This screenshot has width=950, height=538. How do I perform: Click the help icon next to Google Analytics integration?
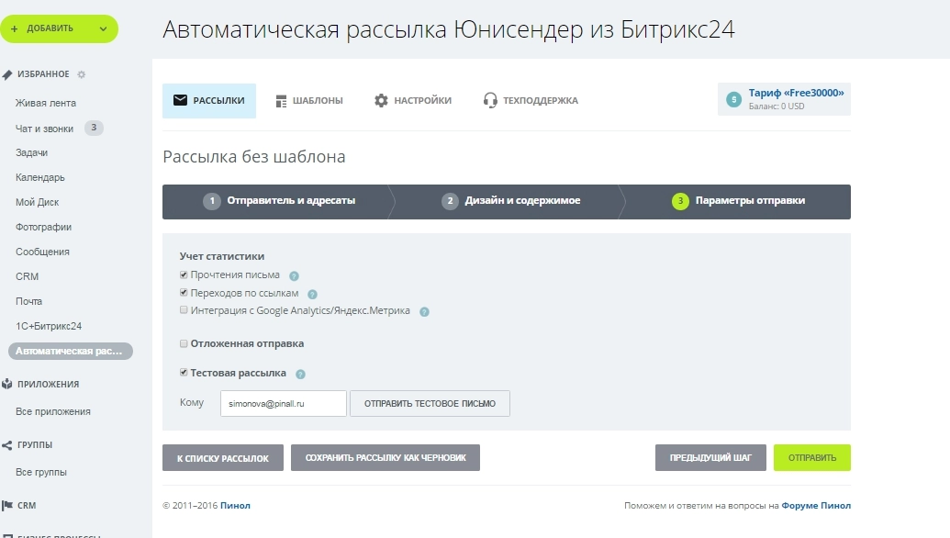[x=424, y=311]
